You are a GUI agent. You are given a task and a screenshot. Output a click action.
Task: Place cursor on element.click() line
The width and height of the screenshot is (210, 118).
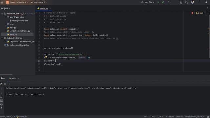(52, 64)
